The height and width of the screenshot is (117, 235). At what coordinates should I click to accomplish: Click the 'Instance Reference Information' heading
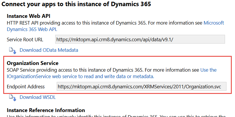(46, 110)
